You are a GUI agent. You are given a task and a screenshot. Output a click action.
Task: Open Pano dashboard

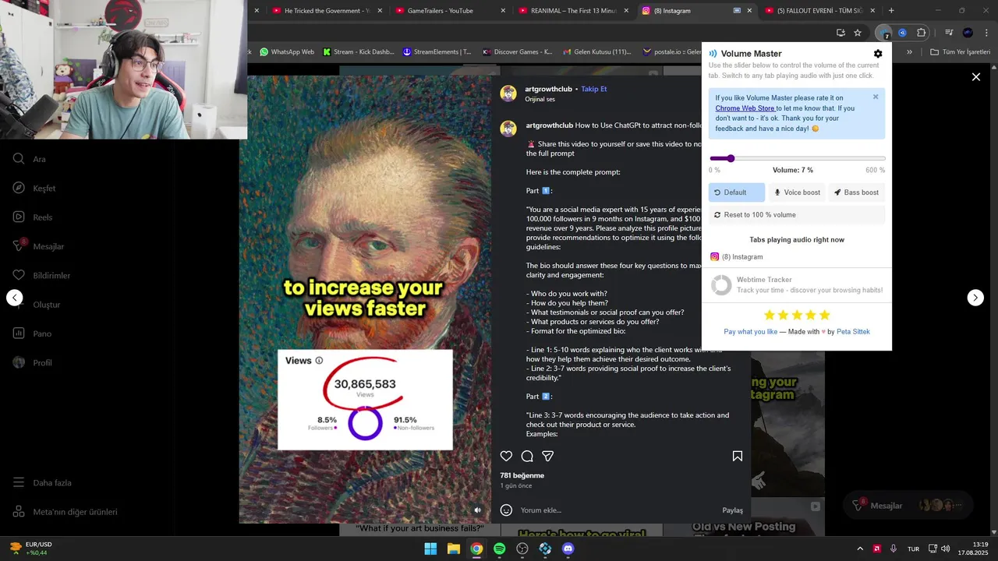(x=33, y=333)
